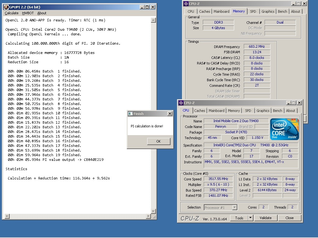This screenshot has width=318, height=238.
Task: Click the Rated FSB value 1481.07 MHz
Action: coord(218,196)
